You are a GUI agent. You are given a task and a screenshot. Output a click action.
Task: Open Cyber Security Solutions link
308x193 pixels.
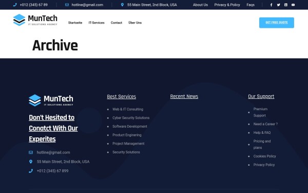coord(131,118)
